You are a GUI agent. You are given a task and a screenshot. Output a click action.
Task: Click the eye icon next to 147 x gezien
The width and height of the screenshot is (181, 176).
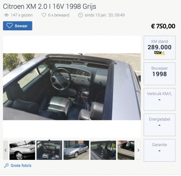(6, 15)
